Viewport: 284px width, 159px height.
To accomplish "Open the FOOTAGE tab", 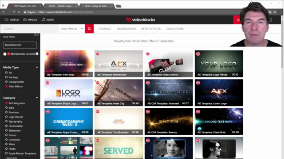I will pyautogui.click(x=105, y=29).
